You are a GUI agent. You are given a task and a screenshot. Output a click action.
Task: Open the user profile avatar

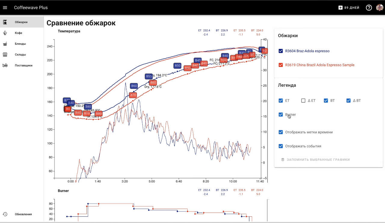tap(380, 8)
